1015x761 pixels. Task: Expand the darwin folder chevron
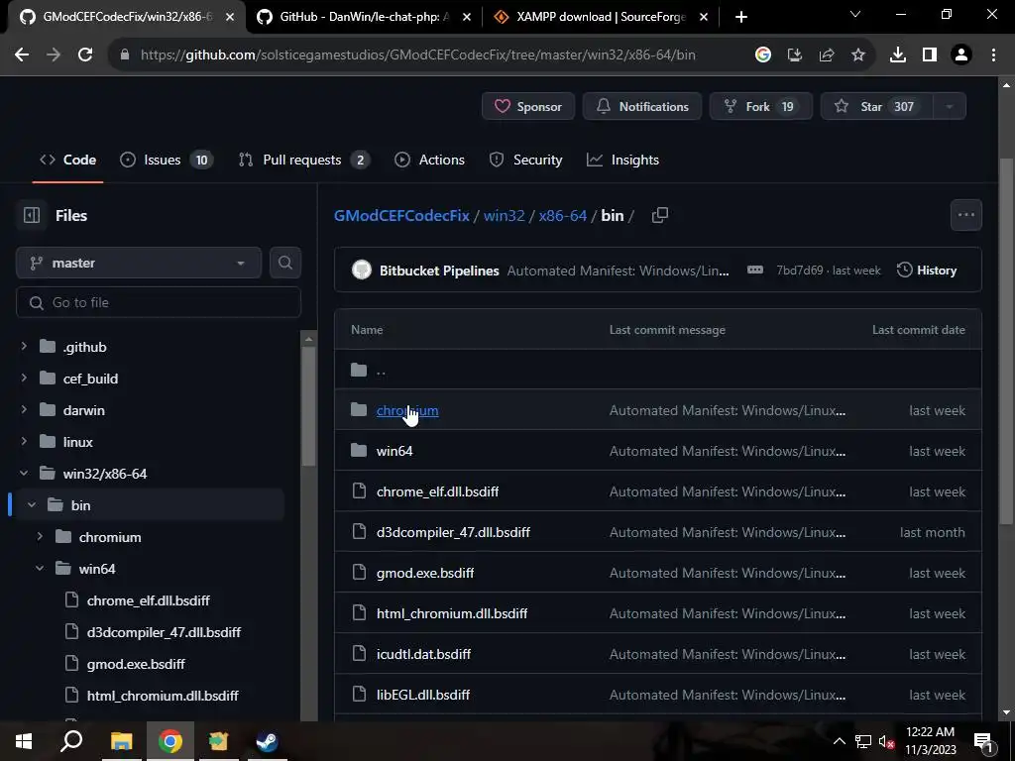coord(24,410)
